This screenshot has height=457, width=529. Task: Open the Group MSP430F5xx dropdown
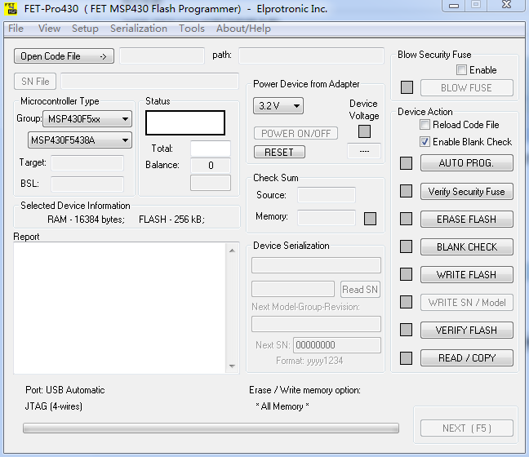pyautogui.click(x=87, y=118)
